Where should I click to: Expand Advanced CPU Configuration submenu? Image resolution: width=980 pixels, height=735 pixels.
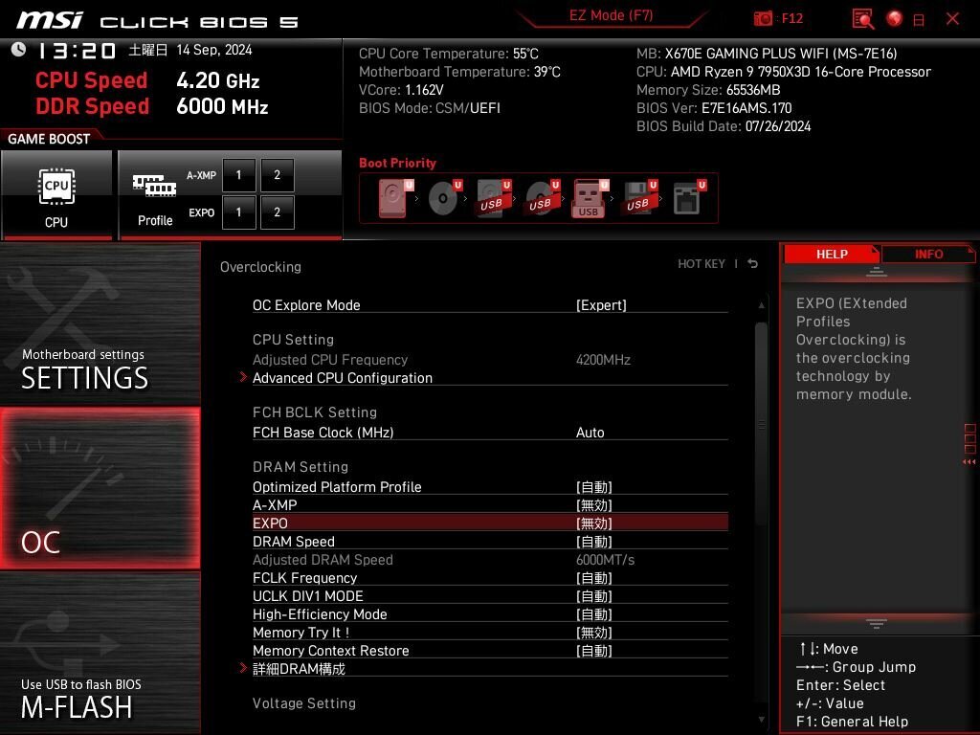point(342,378)
